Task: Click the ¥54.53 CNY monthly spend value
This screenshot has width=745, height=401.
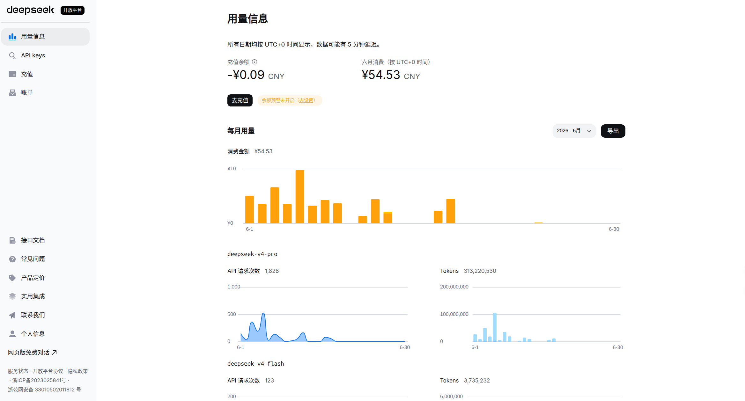Action: tap(391, 75)
